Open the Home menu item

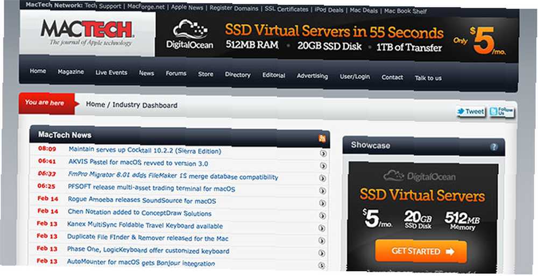coord(38,71)
